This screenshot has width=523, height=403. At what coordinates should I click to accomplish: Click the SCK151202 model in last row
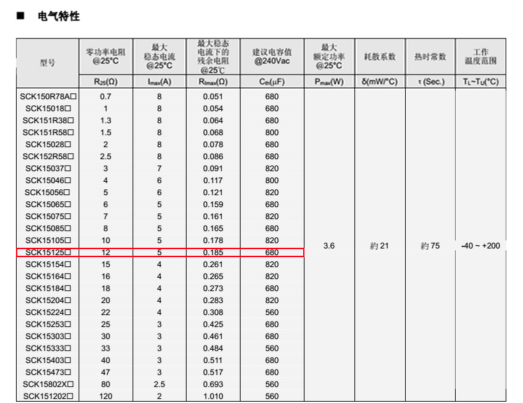click(x=47, y=396)
